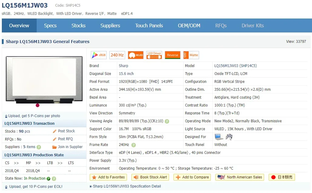The width and height of the screenshot is (312, 193).
Task: Select the Driver Kits tab
Action: [x=253, y=25]
